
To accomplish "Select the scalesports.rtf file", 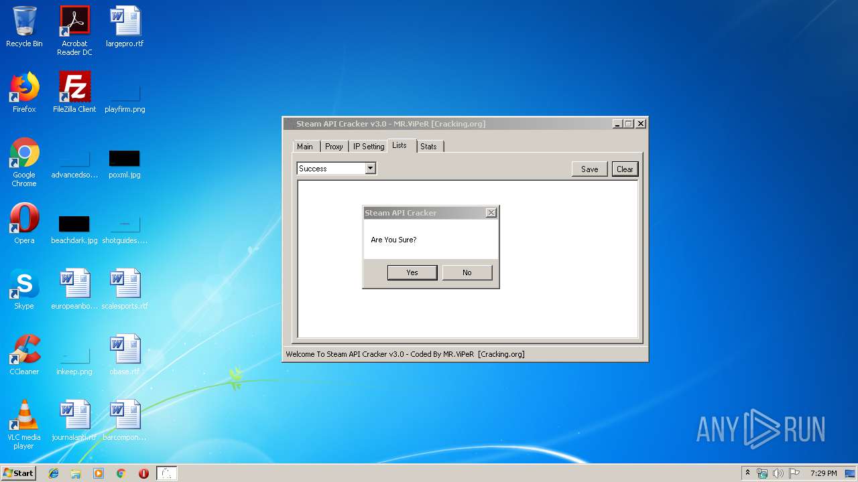I will pos(125,290).
